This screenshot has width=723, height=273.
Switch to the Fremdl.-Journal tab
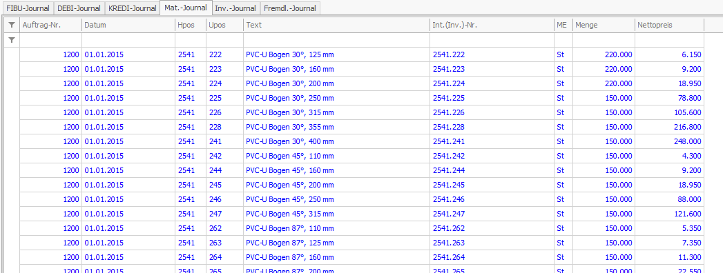[x=290, y=8]
